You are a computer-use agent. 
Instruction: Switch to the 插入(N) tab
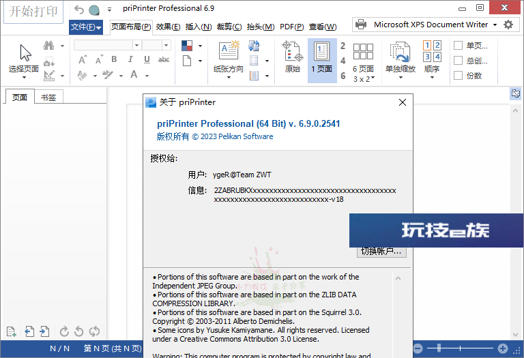point(199,27)
